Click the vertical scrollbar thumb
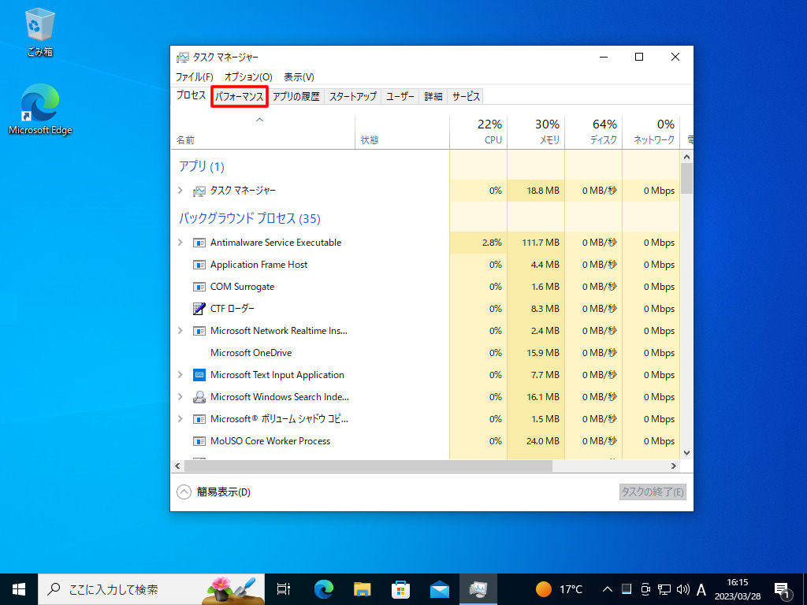 coord(686,178)
